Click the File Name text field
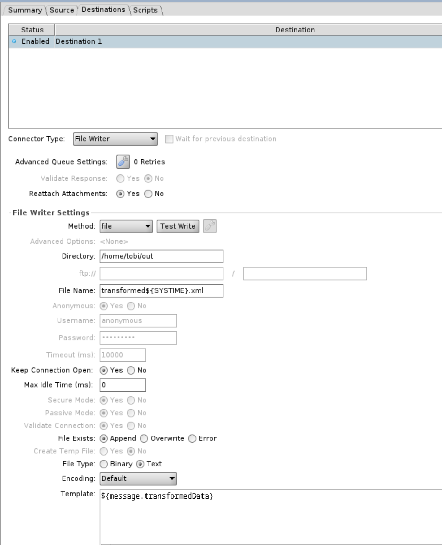Image resolution: width=442 pixels, height=545 pixels. coord(161,291)
